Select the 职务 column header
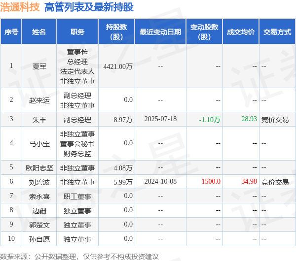Image resolution: width=296 pixels, height=261 pixels. (x=77, y=32)
